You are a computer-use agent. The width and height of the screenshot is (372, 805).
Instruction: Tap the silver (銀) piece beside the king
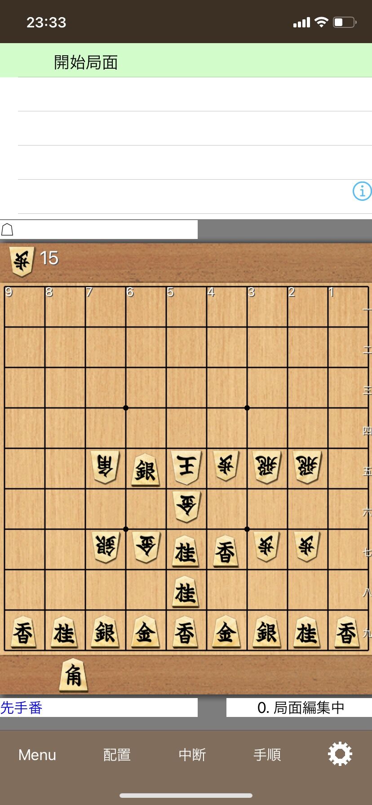[146, 469]
